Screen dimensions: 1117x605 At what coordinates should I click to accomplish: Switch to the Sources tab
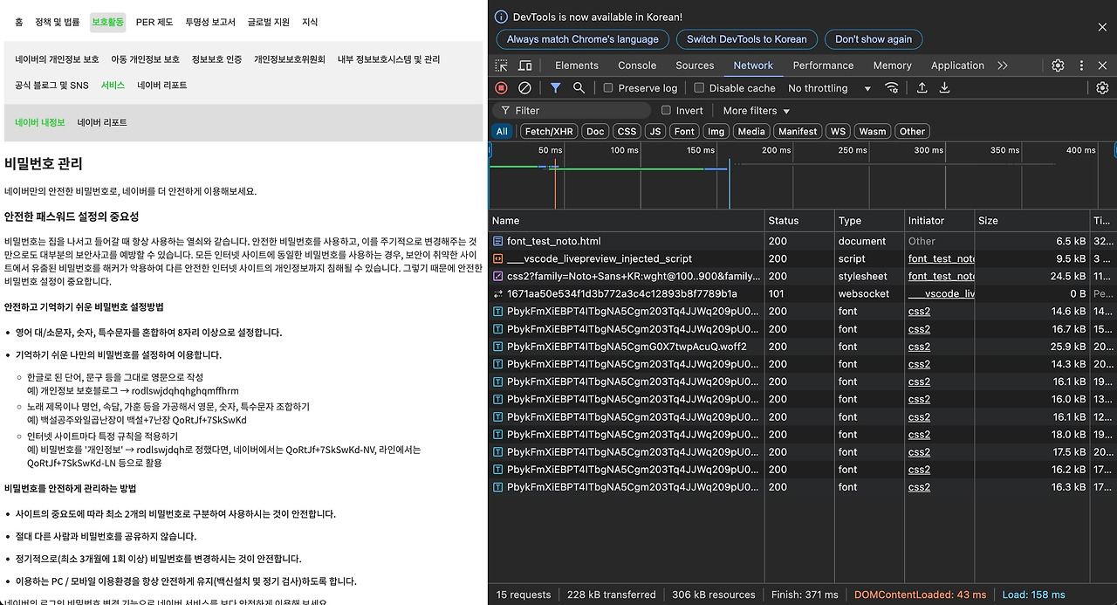pyautogui.click(x=695, y=65)
